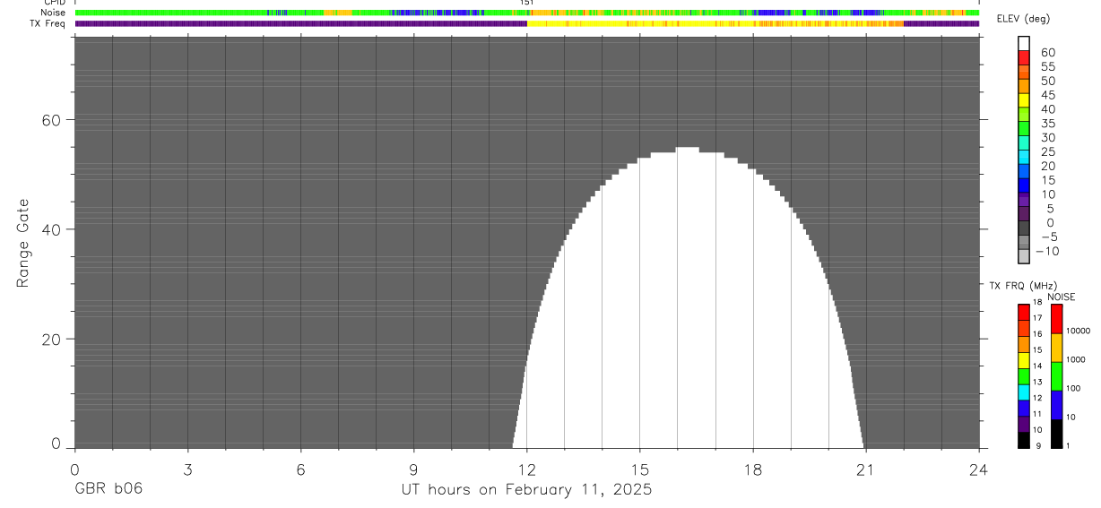Click the '1000' label on NOISE legend

coord(1075,359)
